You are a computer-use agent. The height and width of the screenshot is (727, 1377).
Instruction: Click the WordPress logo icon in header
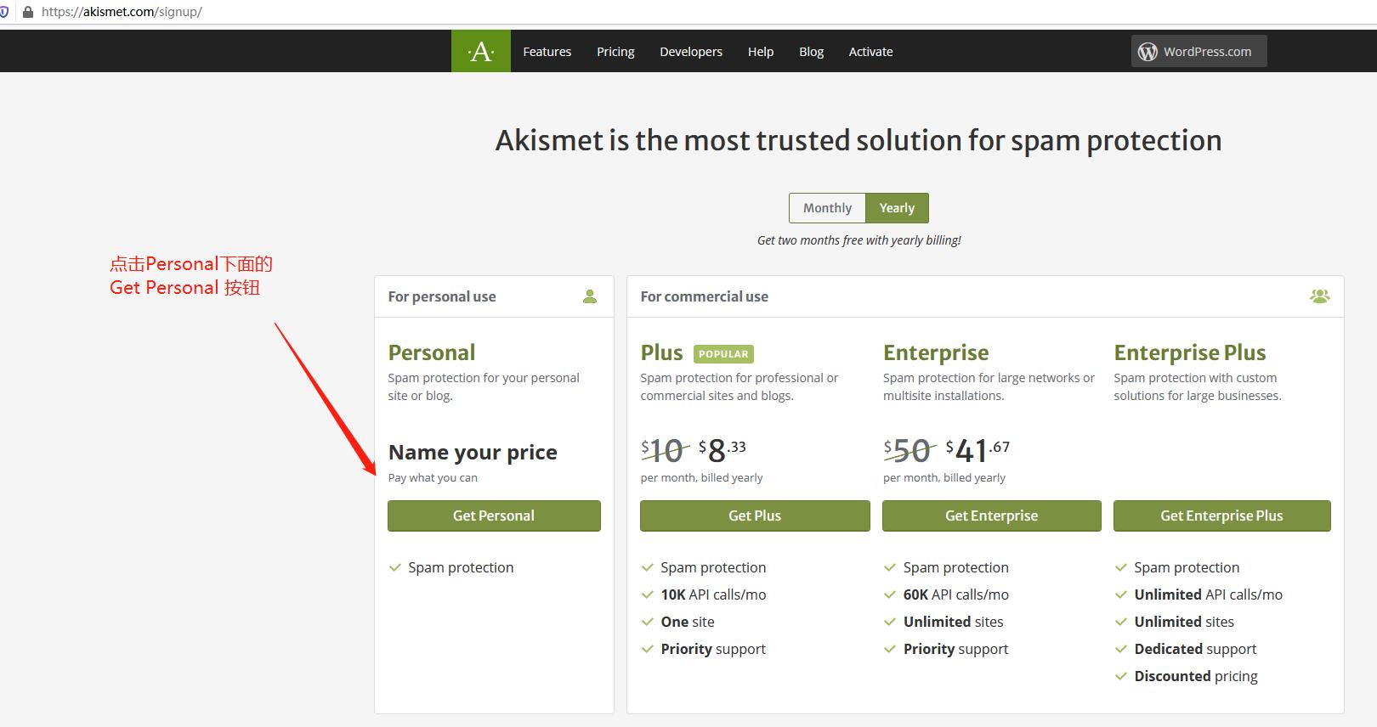(1147, 52)
